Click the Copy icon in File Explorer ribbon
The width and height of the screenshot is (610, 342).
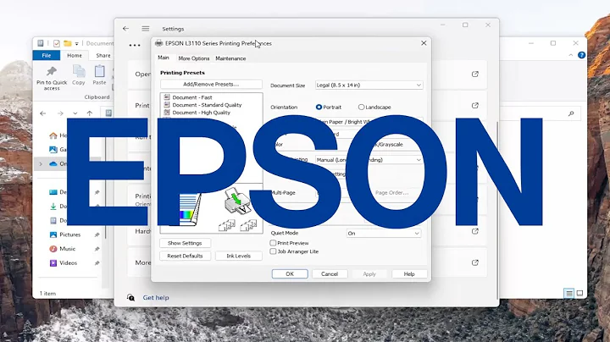(79, 71)
